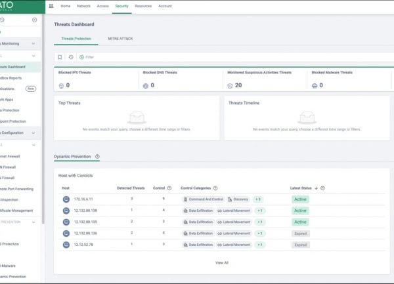The height and width of the screenshot is (284, 394).
Task: Switch to the MITRE ATTACK tab
Action: [120, 39]
